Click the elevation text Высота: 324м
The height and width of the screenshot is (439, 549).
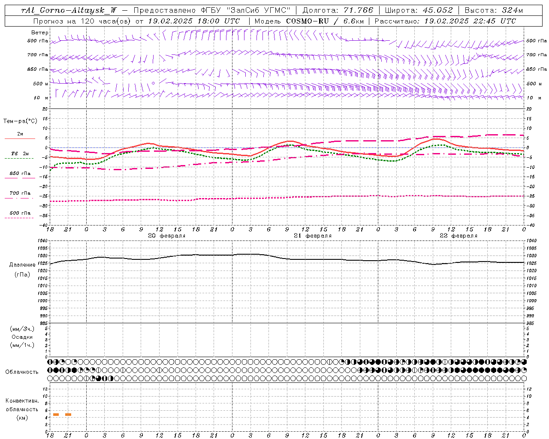(494, 10)
